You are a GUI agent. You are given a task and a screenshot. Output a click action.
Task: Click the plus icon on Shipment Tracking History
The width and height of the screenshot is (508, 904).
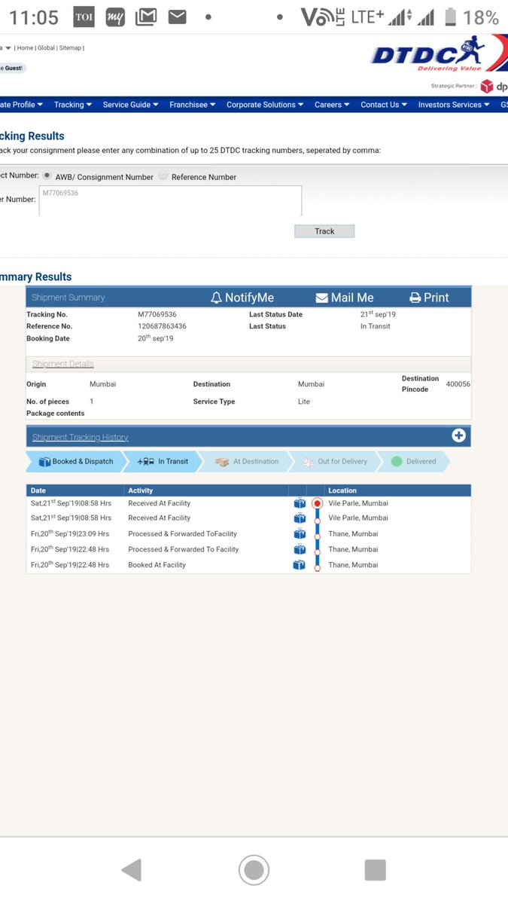tap(458, 435)
